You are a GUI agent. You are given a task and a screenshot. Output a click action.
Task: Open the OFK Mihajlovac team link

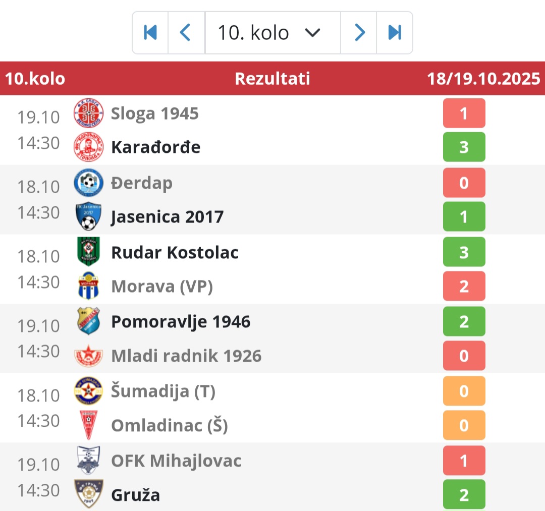tap(176, 461)
